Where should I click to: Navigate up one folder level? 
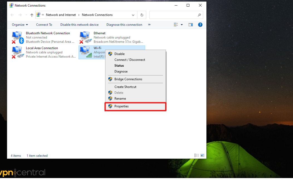point(31,15)
